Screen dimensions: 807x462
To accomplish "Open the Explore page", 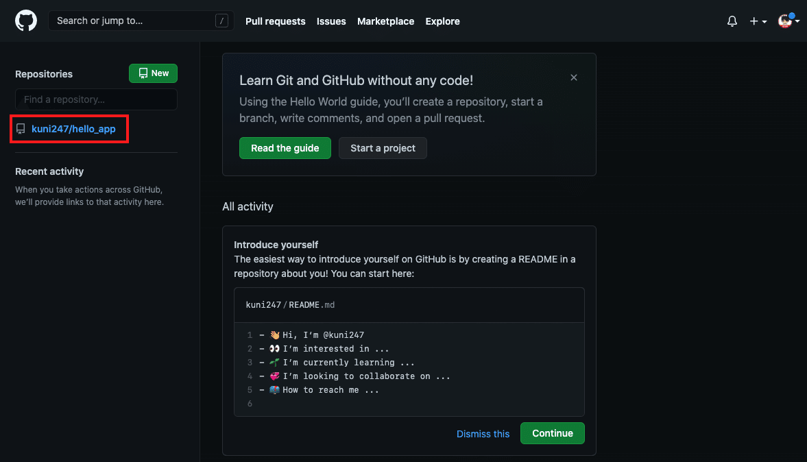I will pos(442,21).
